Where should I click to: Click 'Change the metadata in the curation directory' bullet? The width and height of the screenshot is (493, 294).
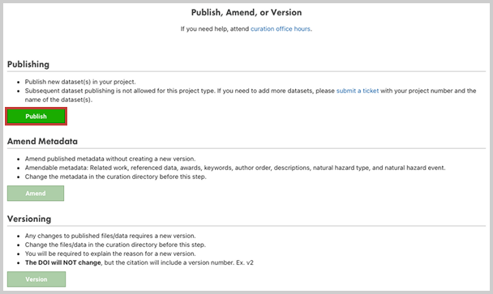pyautogui.click(x=116, y=177)
